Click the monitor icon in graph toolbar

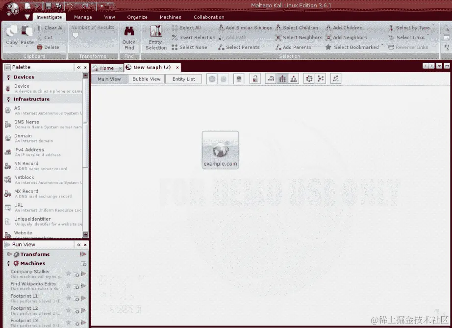coord(239,78)
